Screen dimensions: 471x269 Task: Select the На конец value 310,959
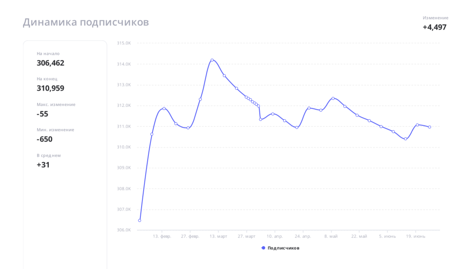[x=50, y=88]
